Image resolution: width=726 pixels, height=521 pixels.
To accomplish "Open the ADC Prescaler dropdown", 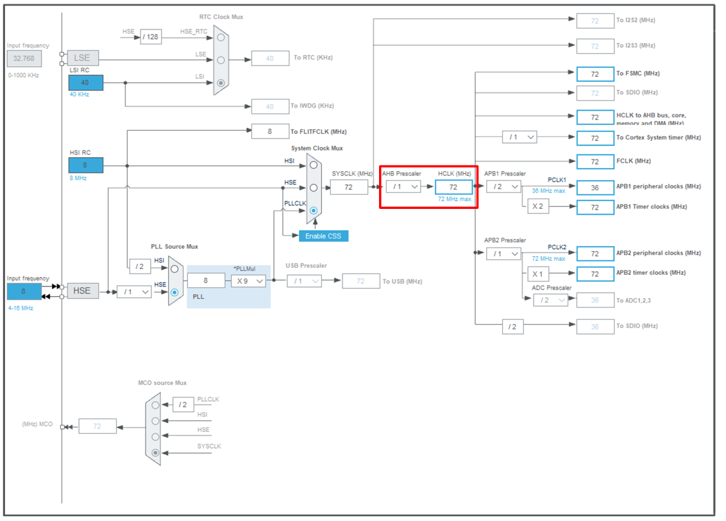I will [x=550, y=300].
